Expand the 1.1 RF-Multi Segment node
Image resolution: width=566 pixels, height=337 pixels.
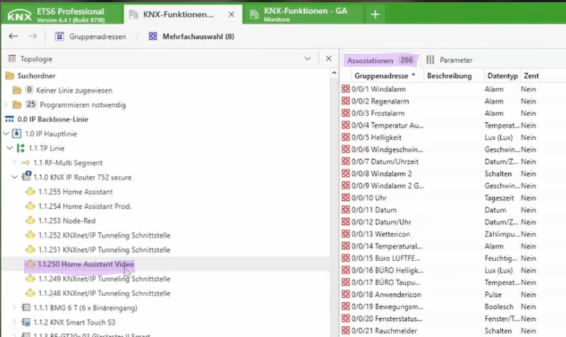tap(14, 162)
